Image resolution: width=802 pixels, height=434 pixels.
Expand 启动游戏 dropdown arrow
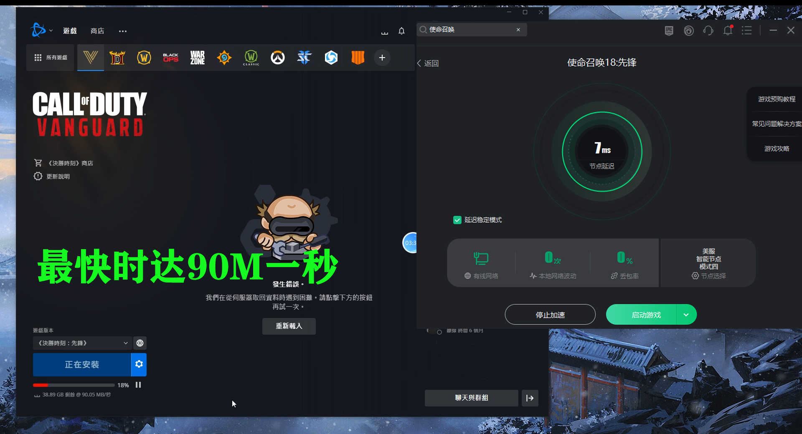pyautogui.click(x=686, y=315)
